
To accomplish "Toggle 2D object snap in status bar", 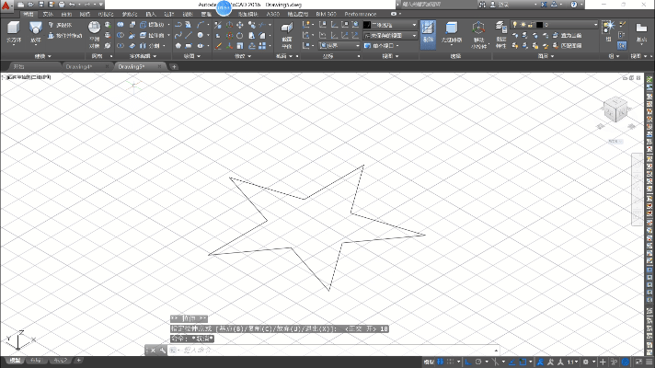I will [x=523, y=362].
